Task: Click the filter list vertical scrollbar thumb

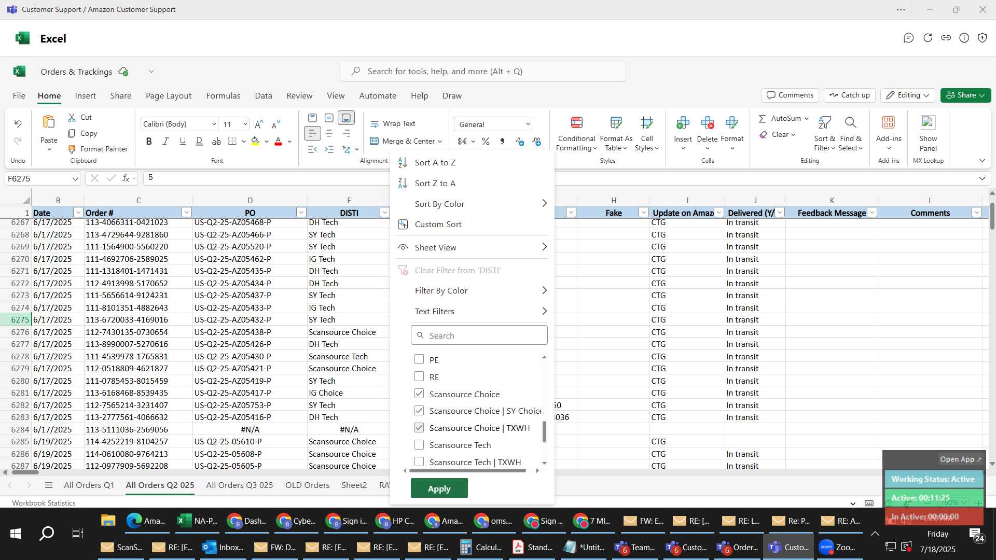Action: (x=544, y=432)
